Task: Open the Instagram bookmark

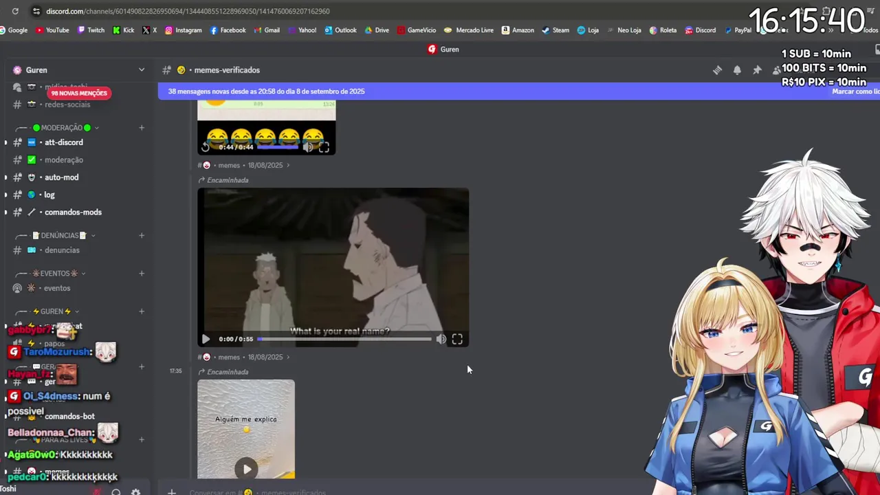Action: (183, 30)
